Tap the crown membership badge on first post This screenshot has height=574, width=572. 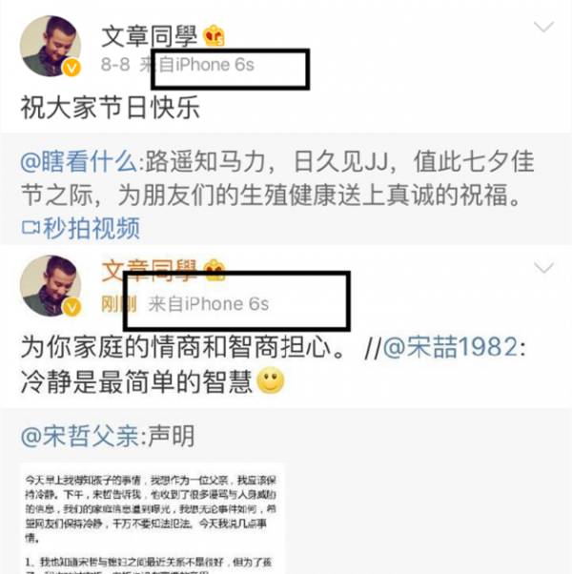tap(214, 35)
